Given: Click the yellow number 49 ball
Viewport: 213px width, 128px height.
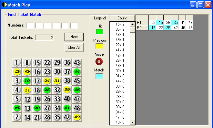Looking at the screenshot, I should (x=77, y=117).
